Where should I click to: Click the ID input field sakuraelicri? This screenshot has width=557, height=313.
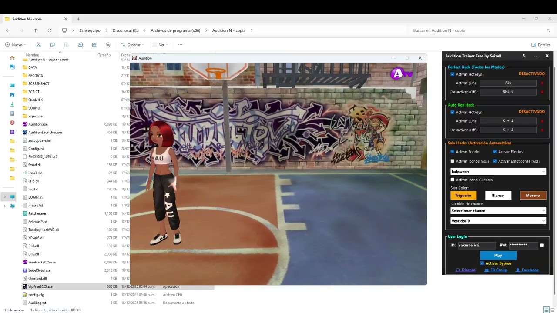click(476, 246)
